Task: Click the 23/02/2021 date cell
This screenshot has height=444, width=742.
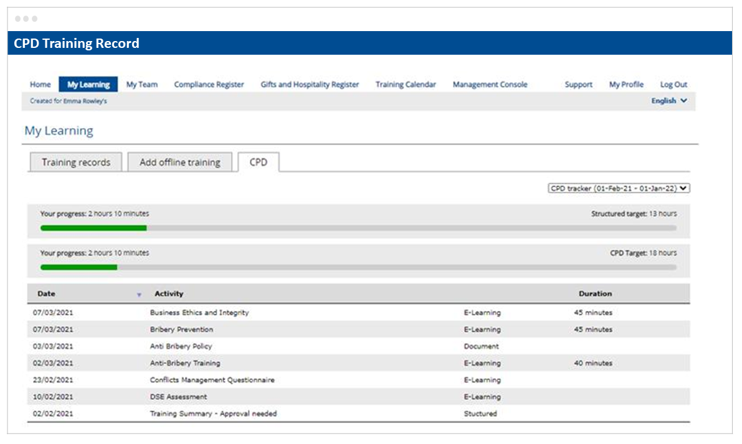Action: 53,380
